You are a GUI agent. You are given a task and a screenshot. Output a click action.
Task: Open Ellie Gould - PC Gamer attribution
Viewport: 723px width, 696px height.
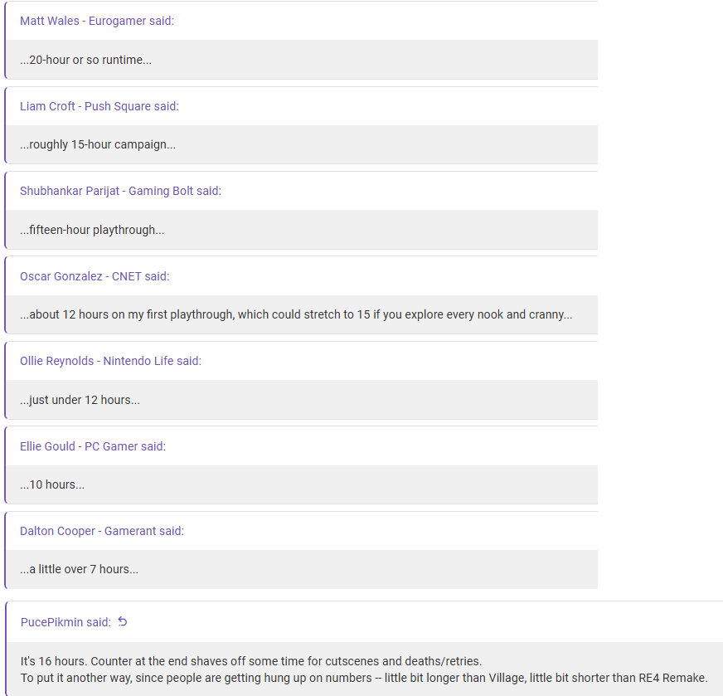(x=93, y=446)
